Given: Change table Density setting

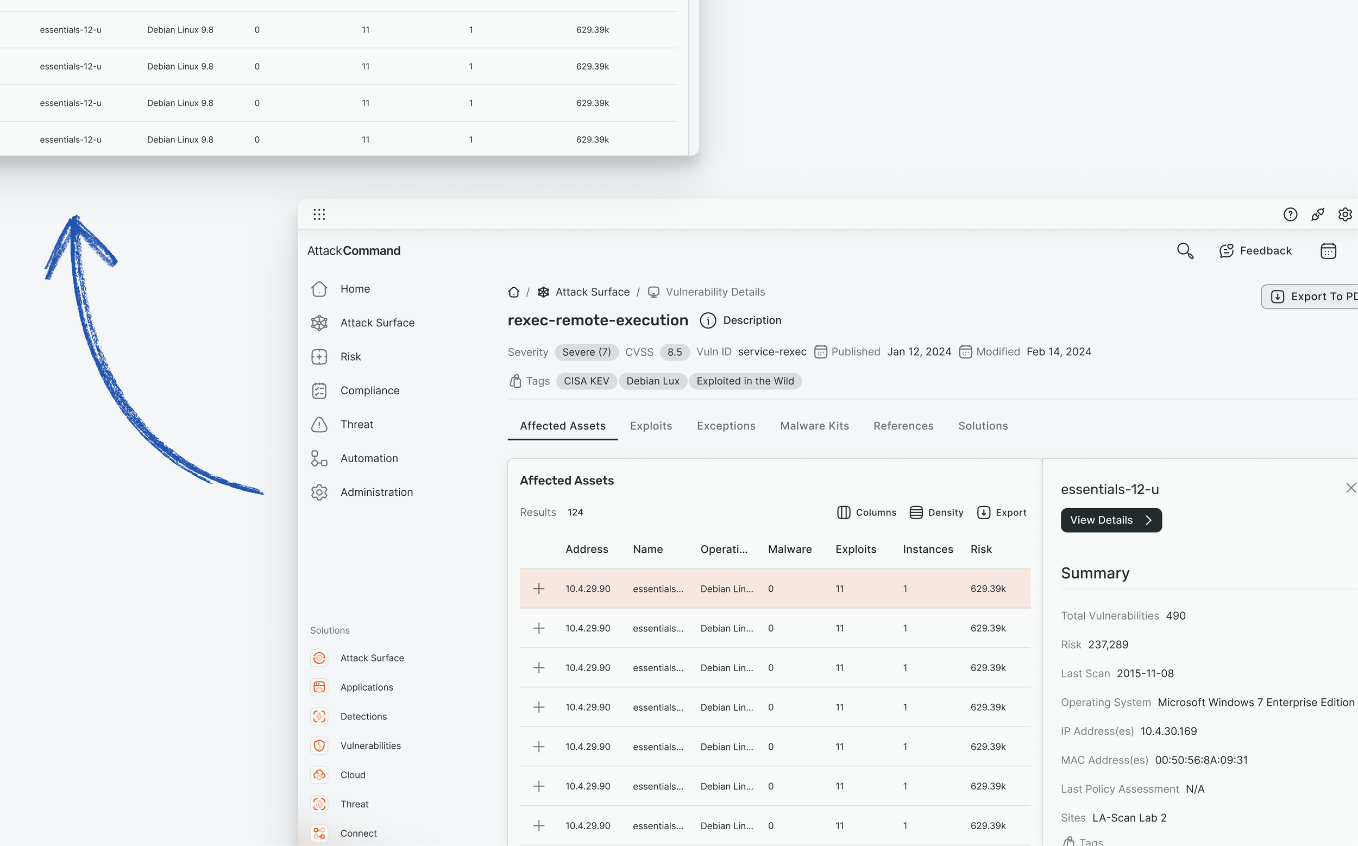Looking at the screenshot, I should (936, 513).
